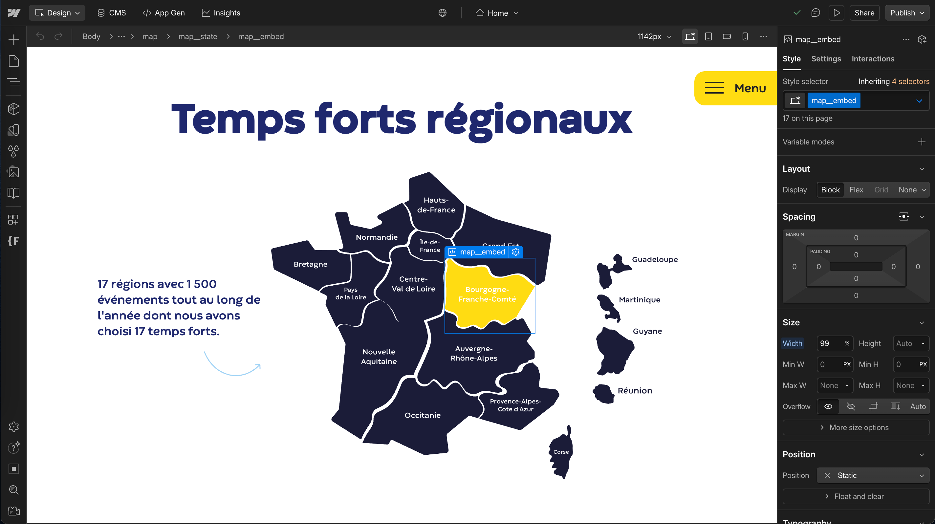
Task: Switch to the Settings tab
Action: (x=826, y=59)
